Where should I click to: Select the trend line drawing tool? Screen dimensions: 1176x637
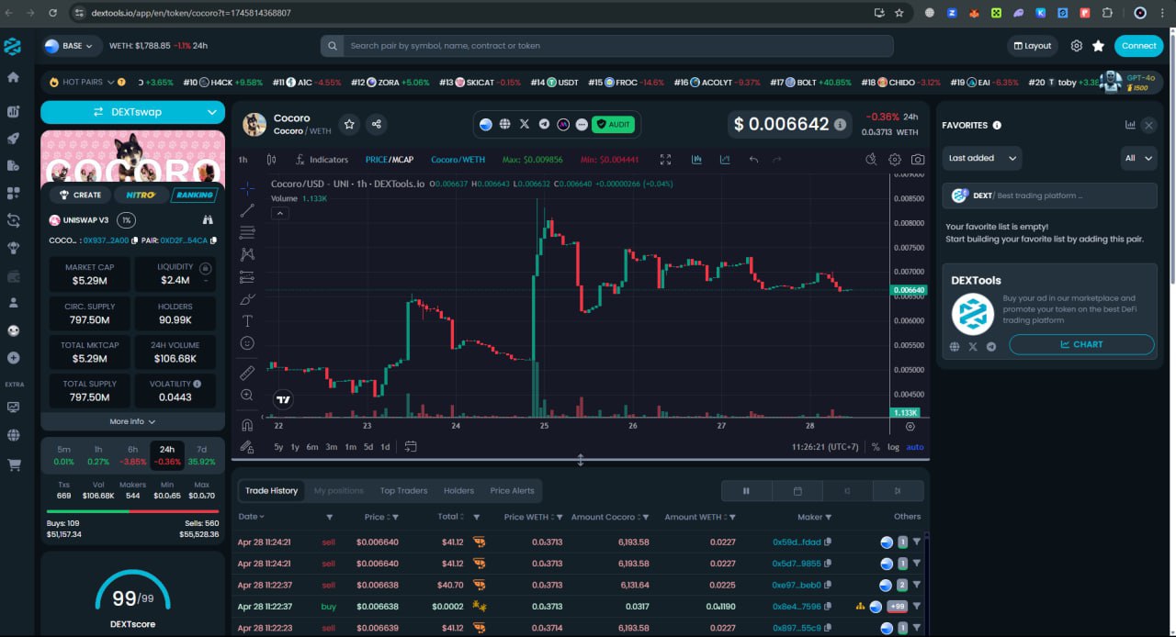[x=247, y=210]
